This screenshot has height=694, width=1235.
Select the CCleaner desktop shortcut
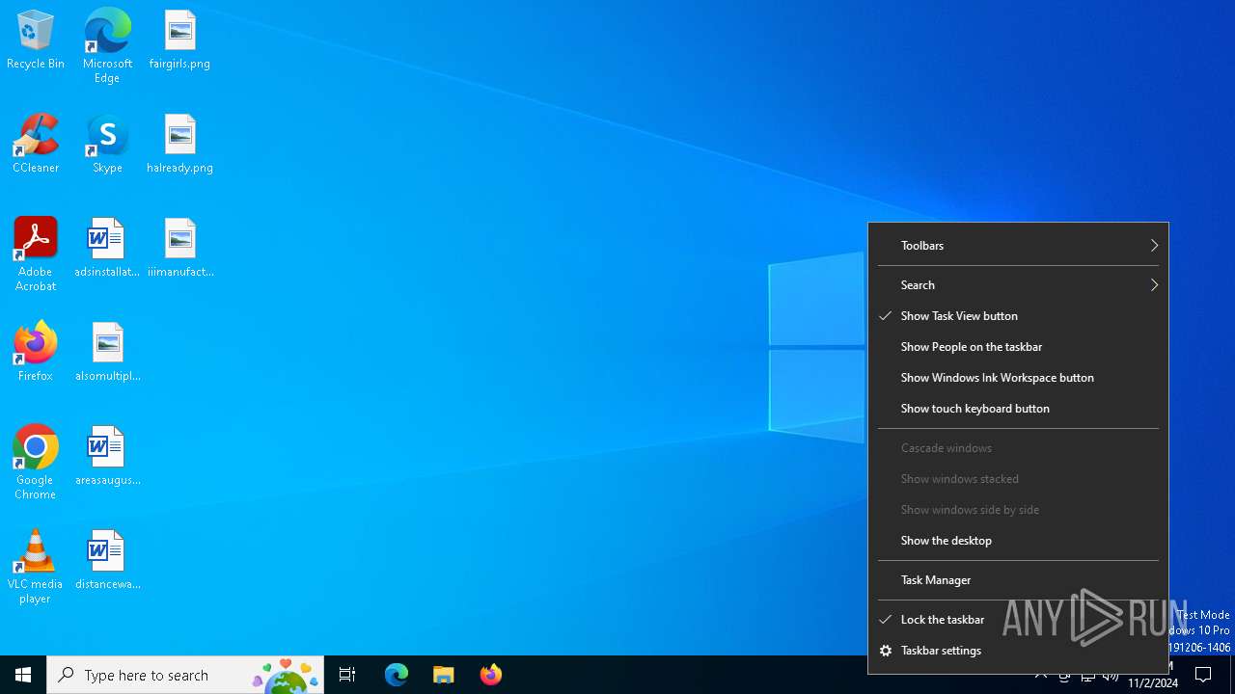tap(36, 145)
